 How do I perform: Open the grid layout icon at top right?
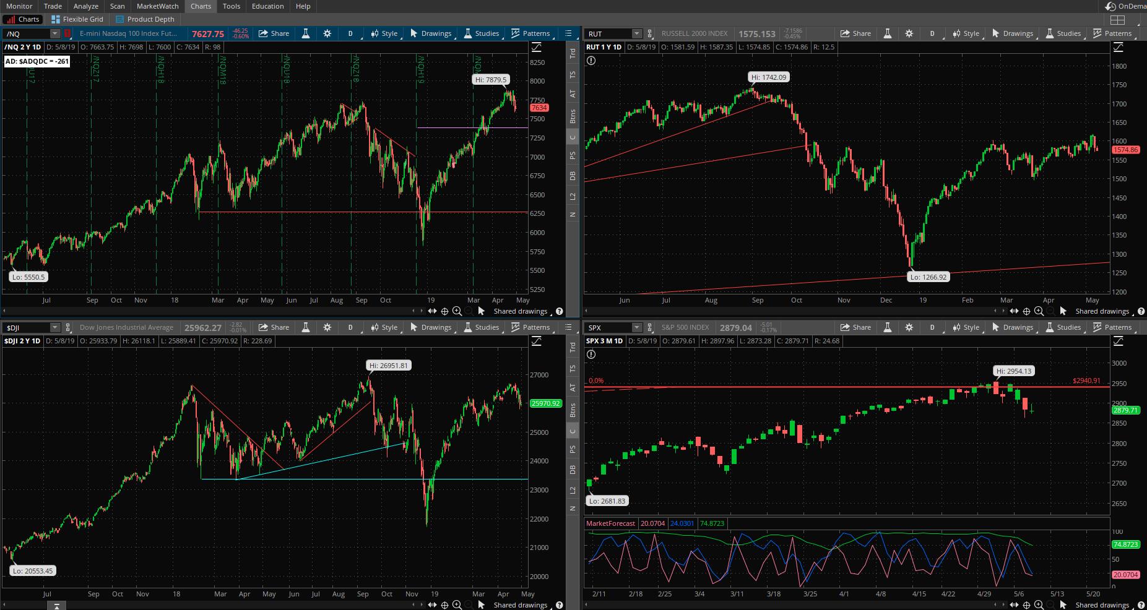tap(1118, 19)
